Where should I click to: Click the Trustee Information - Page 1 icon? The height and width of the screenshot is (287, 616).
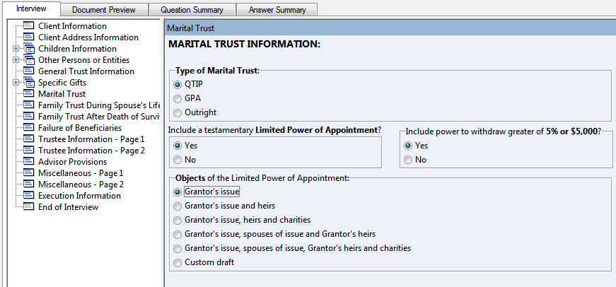click(29, 139)
